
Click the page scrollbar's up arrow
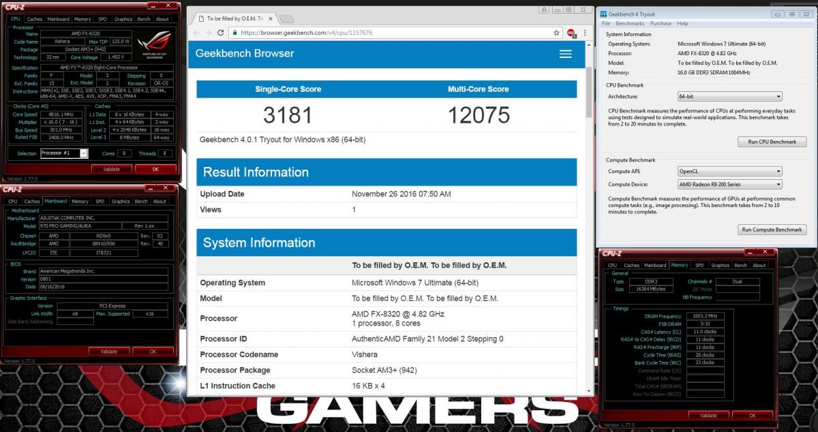pos(590,44)
